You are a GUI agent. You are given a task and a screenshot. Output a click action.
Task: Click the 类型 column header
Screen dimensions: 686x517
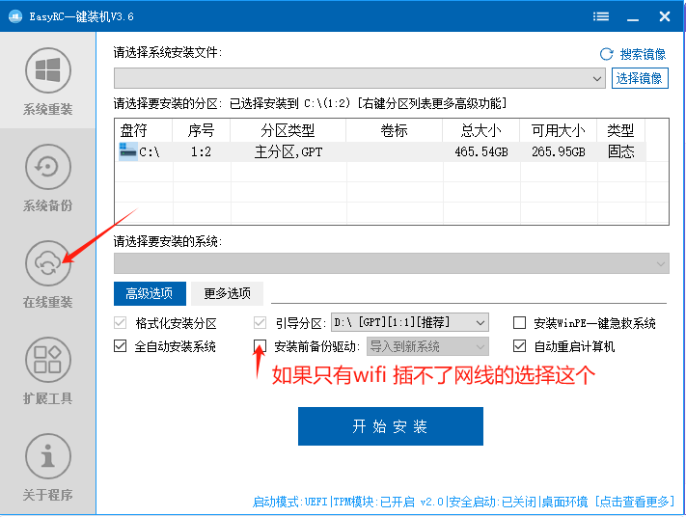coord(620,130)
